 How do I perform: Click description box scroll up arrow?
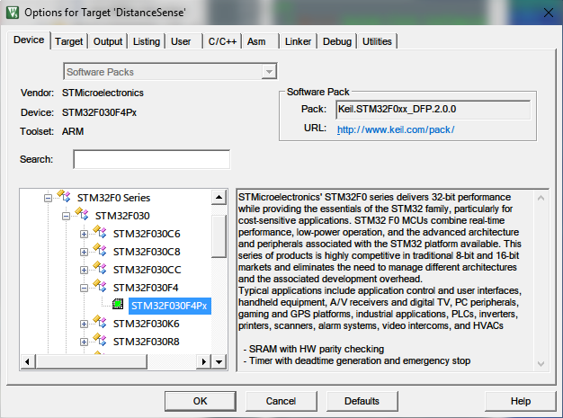541,198
